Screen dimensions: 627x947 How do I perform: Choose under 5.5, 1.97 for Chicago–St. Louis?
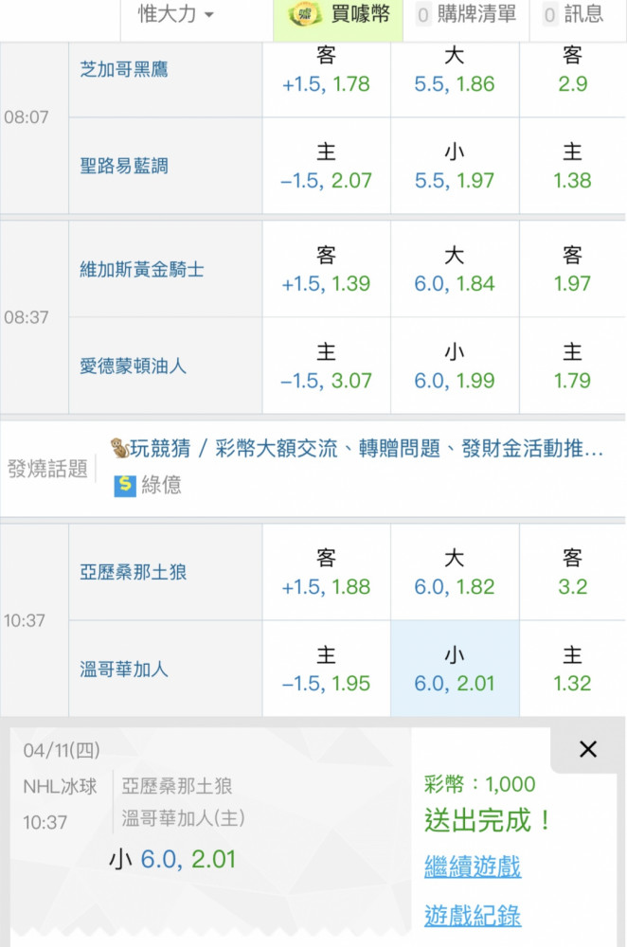pos(455,166)
